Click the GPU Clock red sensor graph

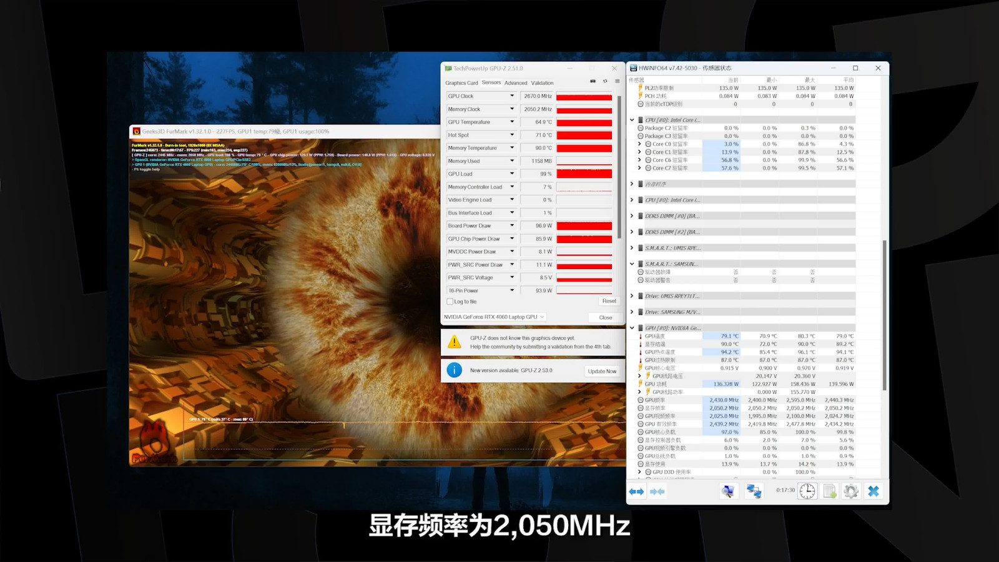[584, 96]
